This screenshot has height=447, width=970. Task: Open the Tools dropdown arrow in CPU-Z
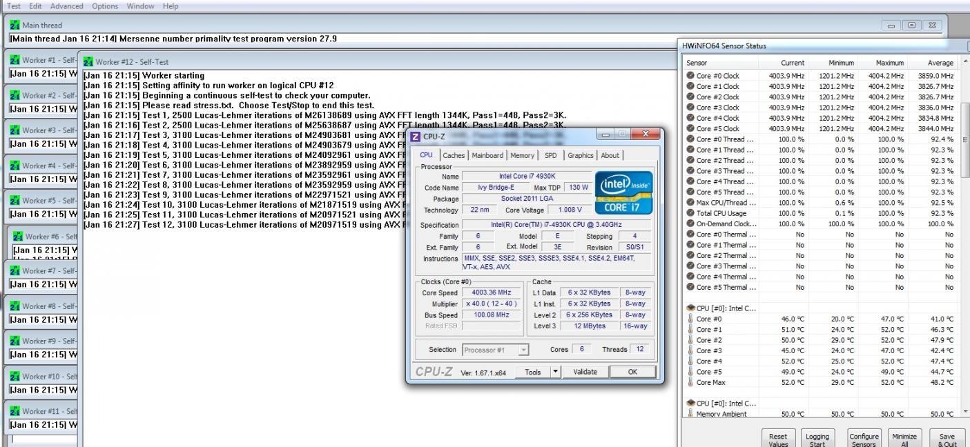click(x=555, y=372)
